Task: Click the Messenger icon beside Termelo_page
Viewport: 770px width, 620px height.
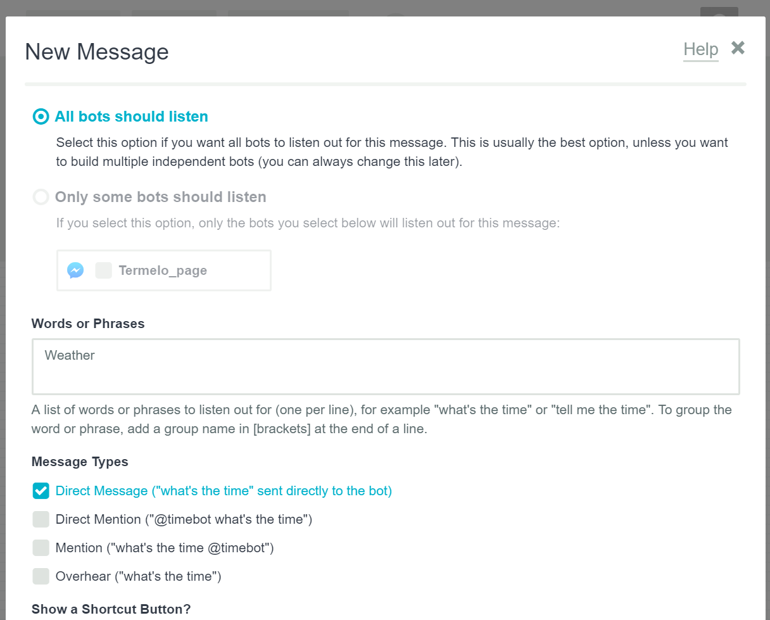Action: 75,270
